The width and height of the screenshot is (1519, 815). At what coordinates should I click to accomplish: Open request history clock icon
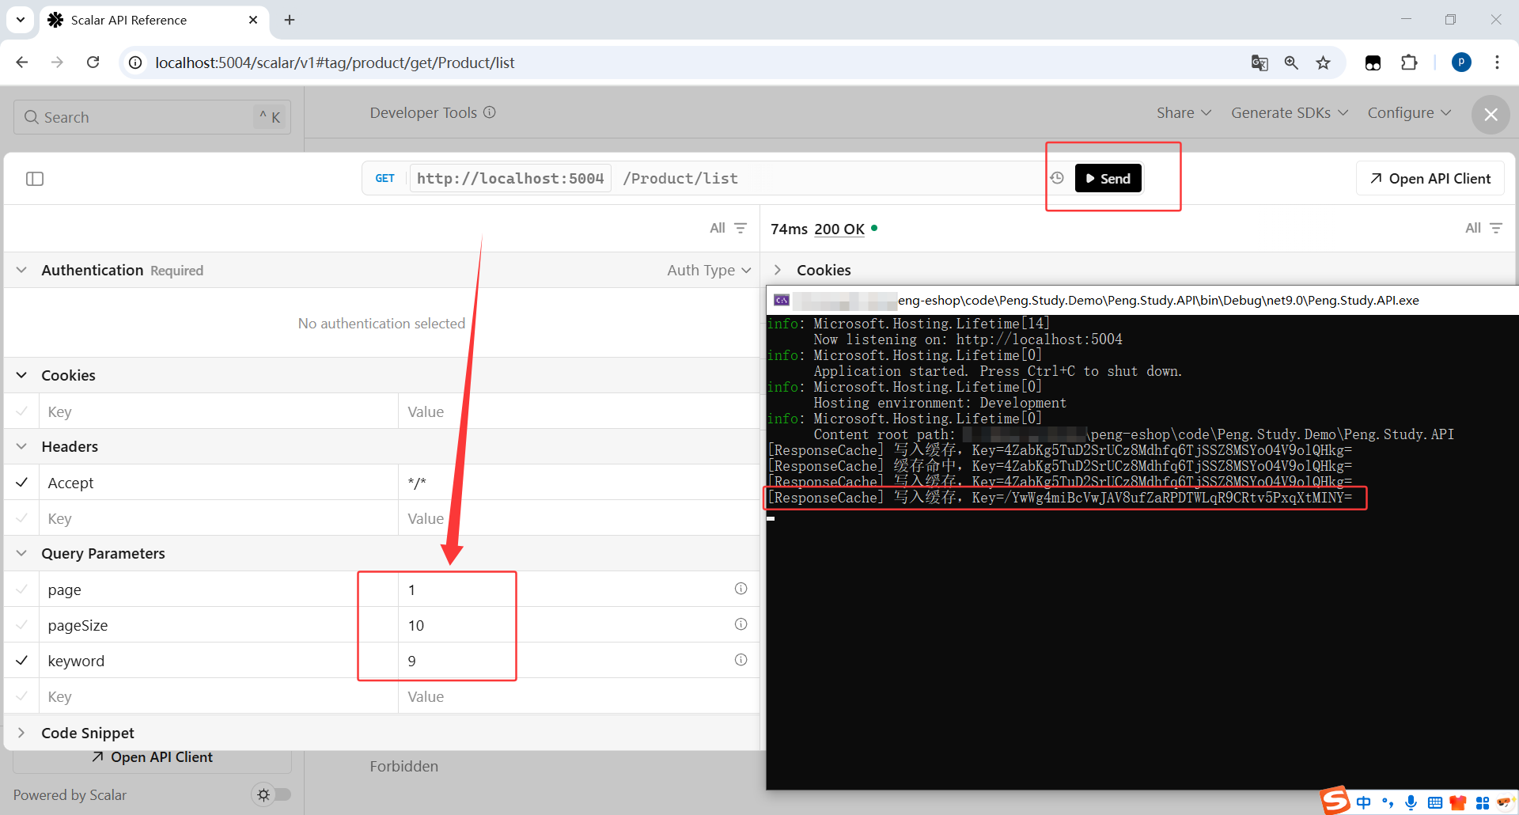tap(1057, 178)
